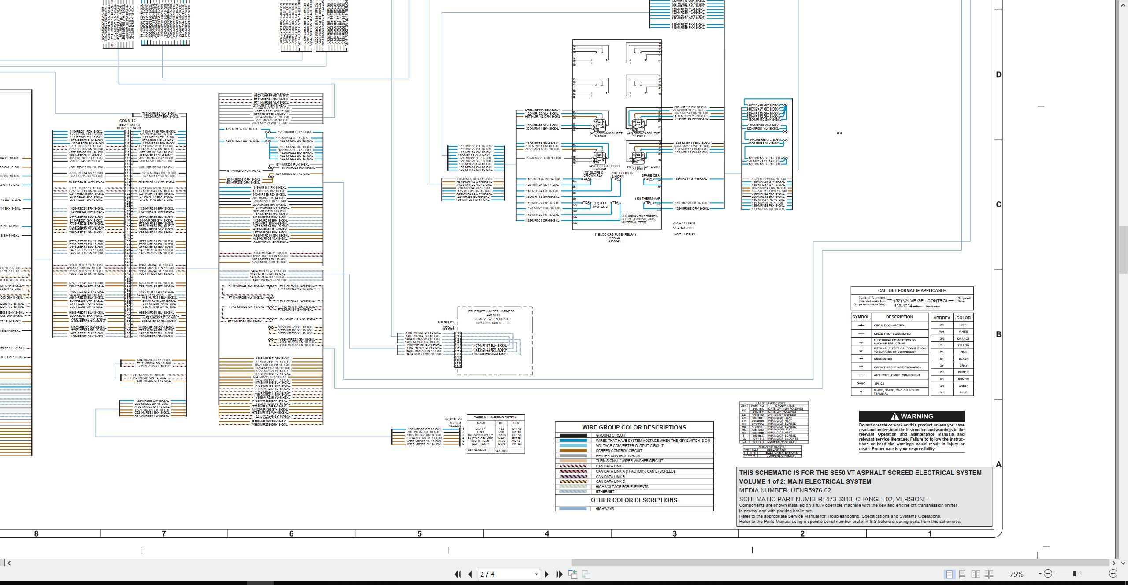The image size is (1128, 585).
Task: Click the grid row label B
Action: click(998, 334)
